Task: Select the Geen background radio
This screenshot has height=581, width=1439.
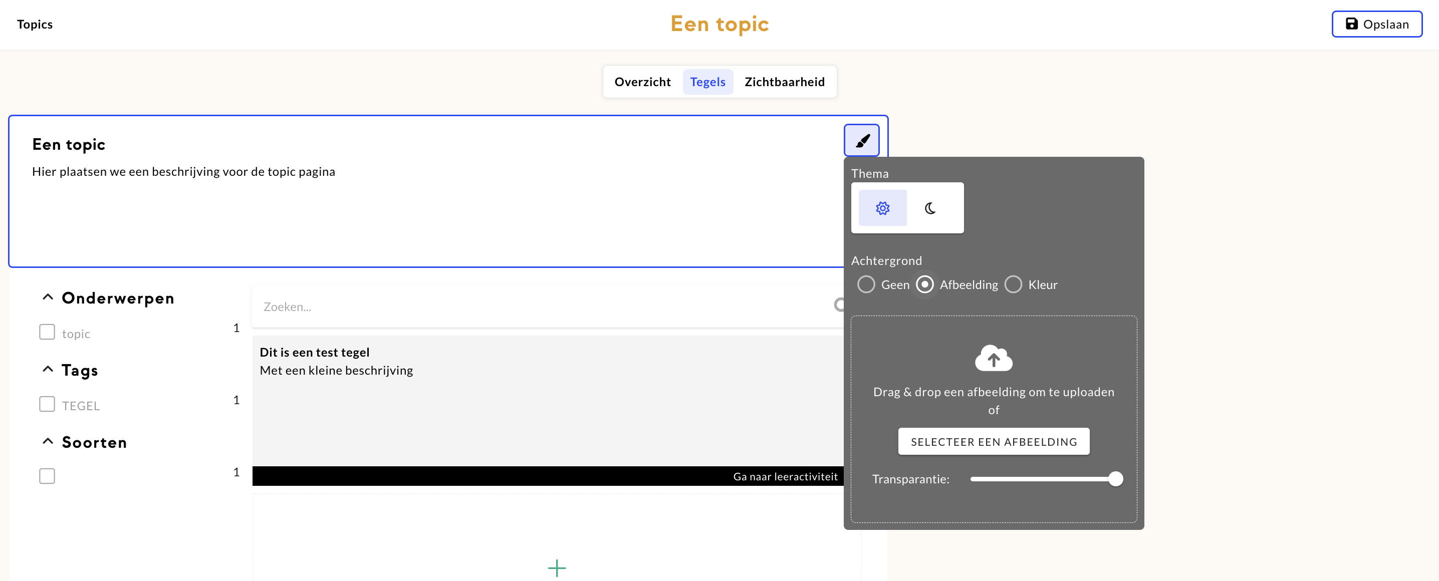Action: point(866,284)
